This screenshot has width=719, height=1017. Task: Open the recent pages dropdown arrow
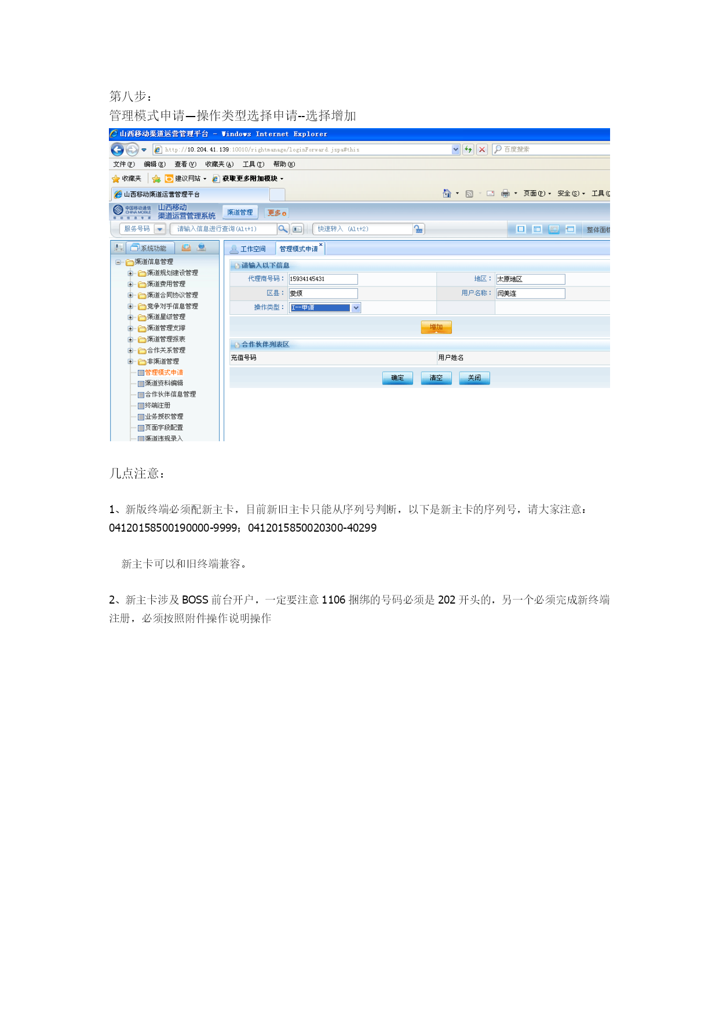[144, 150]
